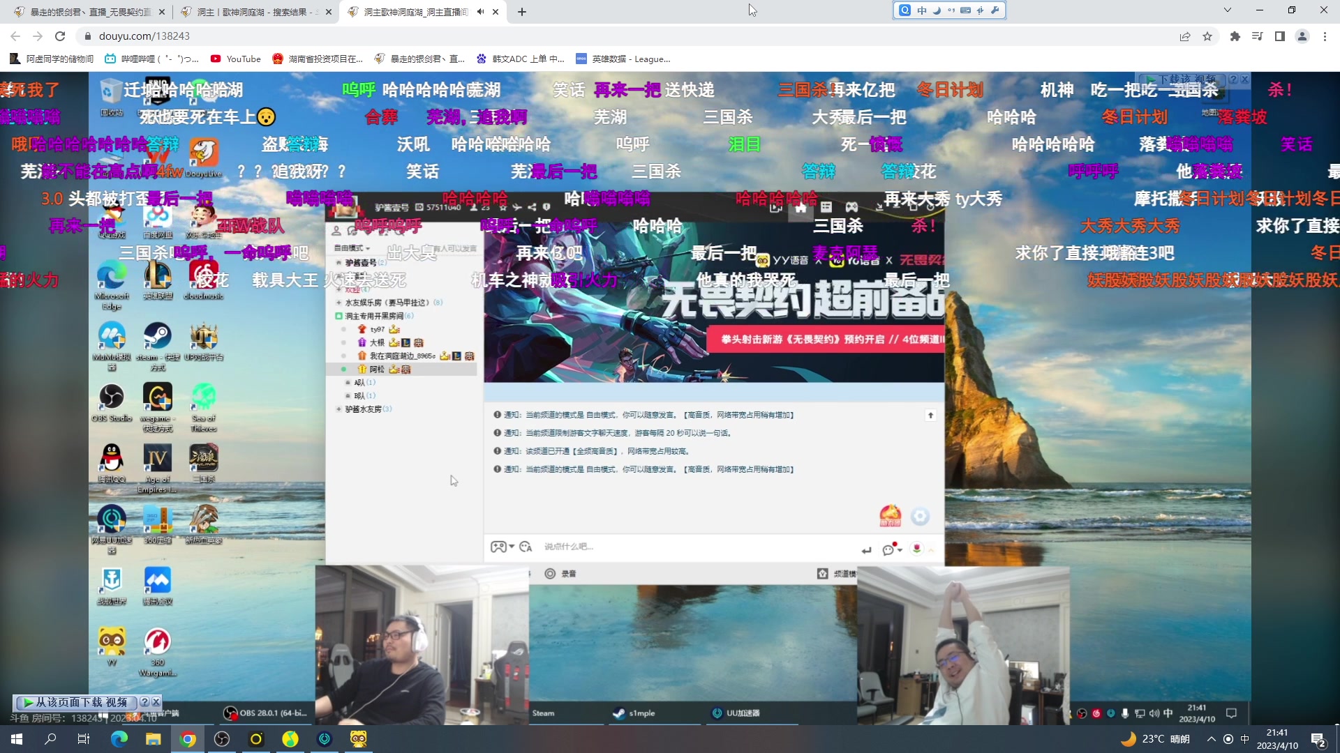The width and height of the screenshot is (1340, 753).
Task: Toggle the scroll-to-latest arrow above channel notices
Action: click(x=930, y=414)
